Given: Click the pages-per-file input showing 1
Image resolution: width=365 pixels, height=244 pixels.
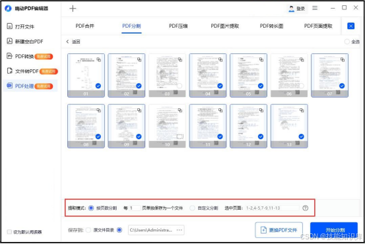Looking at the screenshot, I should point(135,208).
